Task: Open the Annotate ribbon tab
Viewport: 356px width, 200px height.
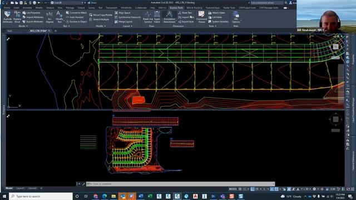Action: point(27,8)
